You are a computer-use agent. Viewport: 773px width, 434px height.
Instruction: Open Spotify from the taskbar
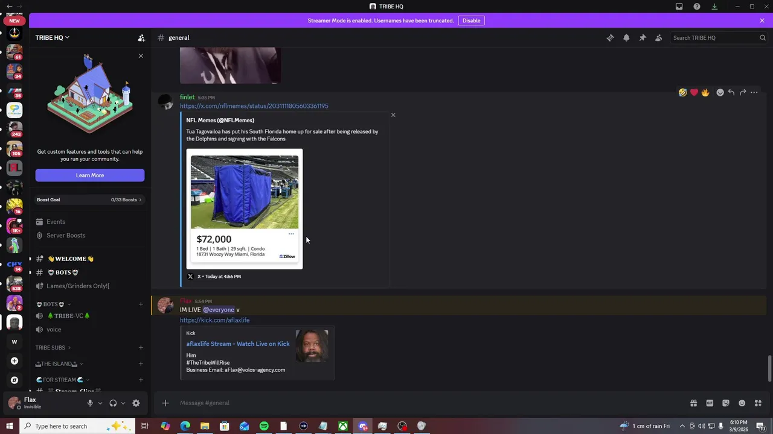264,426
